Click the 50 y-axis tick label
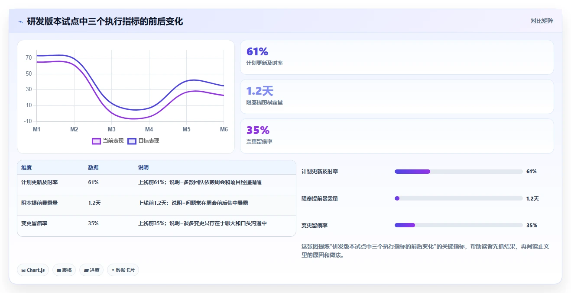The width and height of the screenshot is (571, 293). click(x=29, y=73)
